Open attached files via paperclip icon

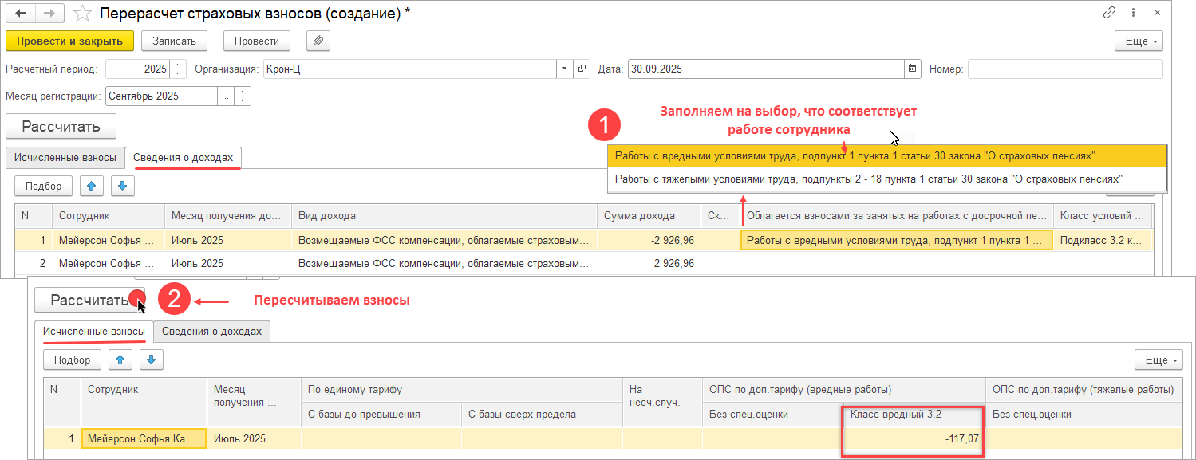point(318,41)
